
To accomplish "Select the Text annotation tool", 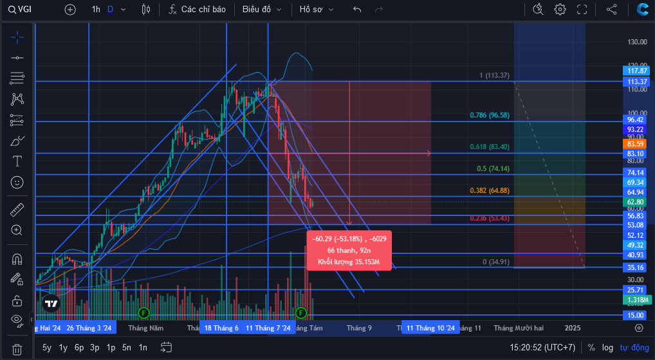I will 17,161.
